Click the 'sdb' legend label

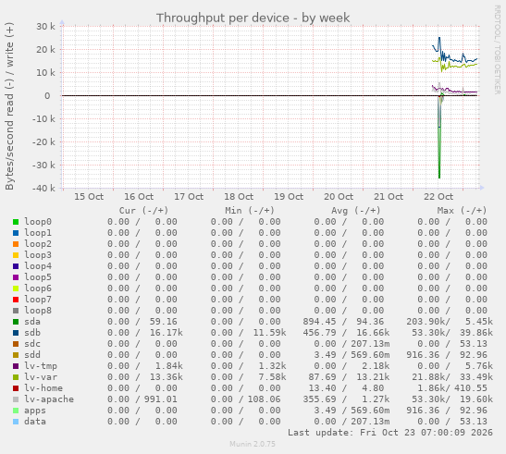tap(32, 332)
